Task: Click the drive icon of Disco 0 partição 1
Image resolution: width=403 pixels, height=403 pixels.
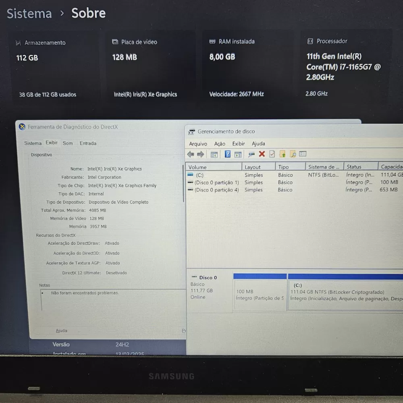Action: 190,182
